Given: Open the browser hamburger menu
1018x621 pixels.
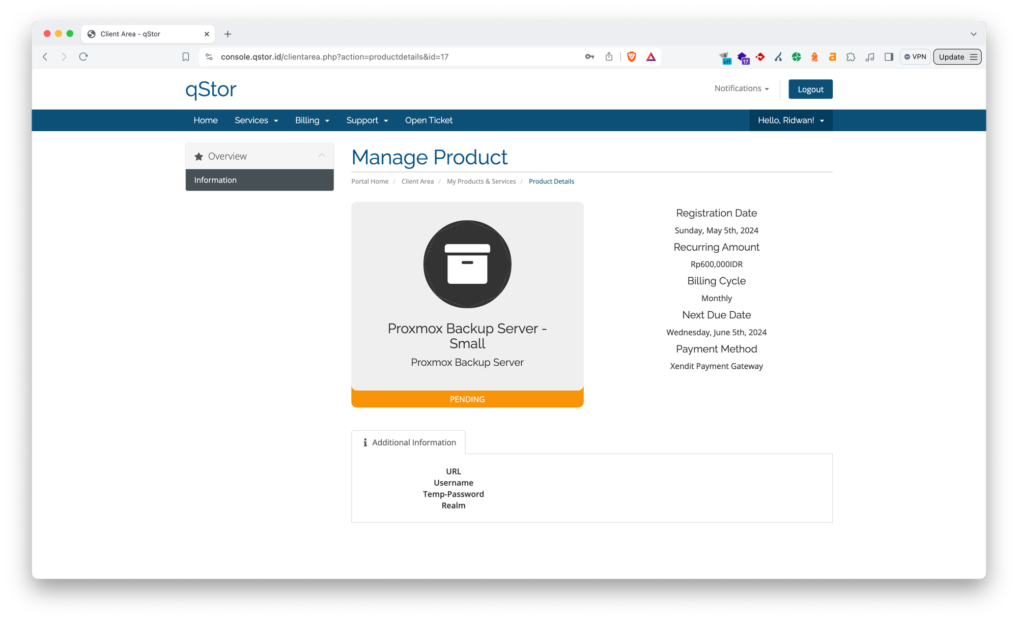Looking at the screenshot, I should click(974, 57).
